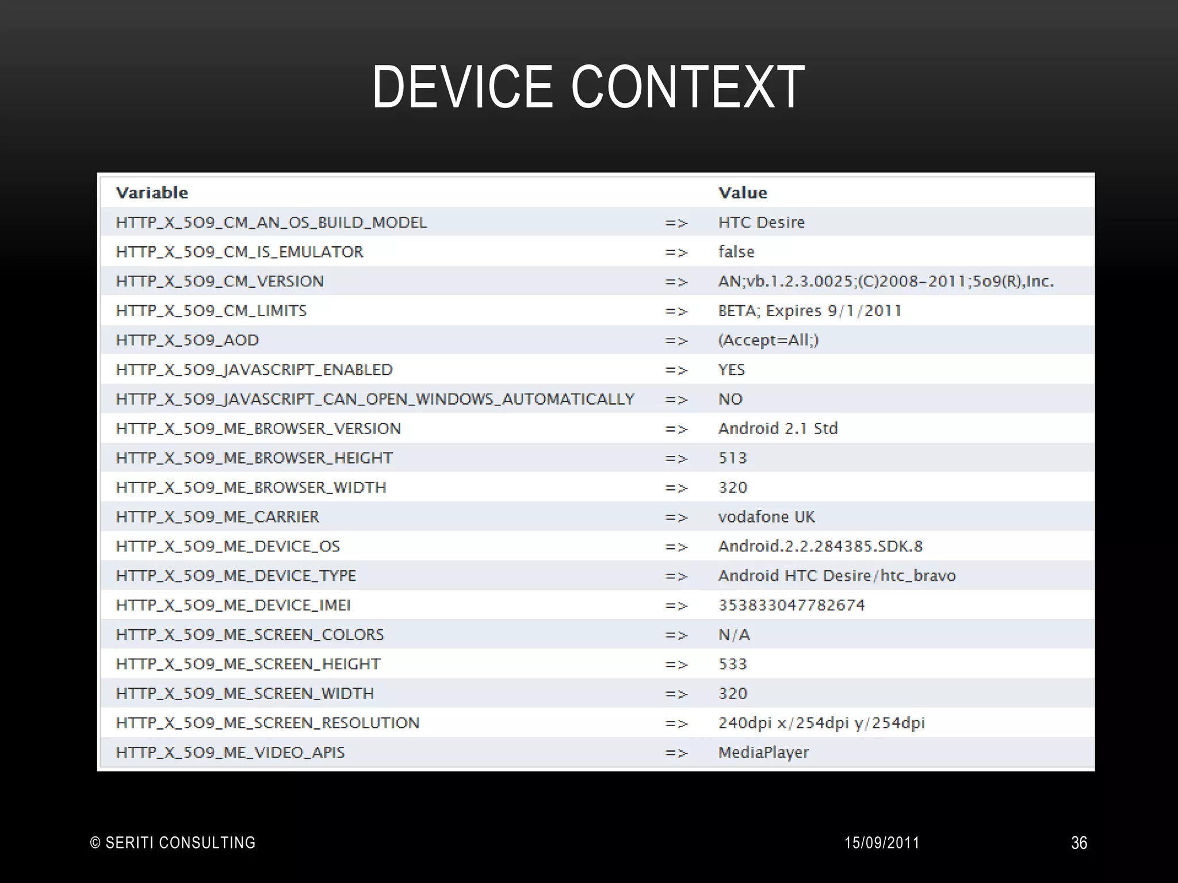This screenshot has height=883, width=1178.
Task: Click BETA; Expires 9/1/2011 value
Action: coord(810,311)
